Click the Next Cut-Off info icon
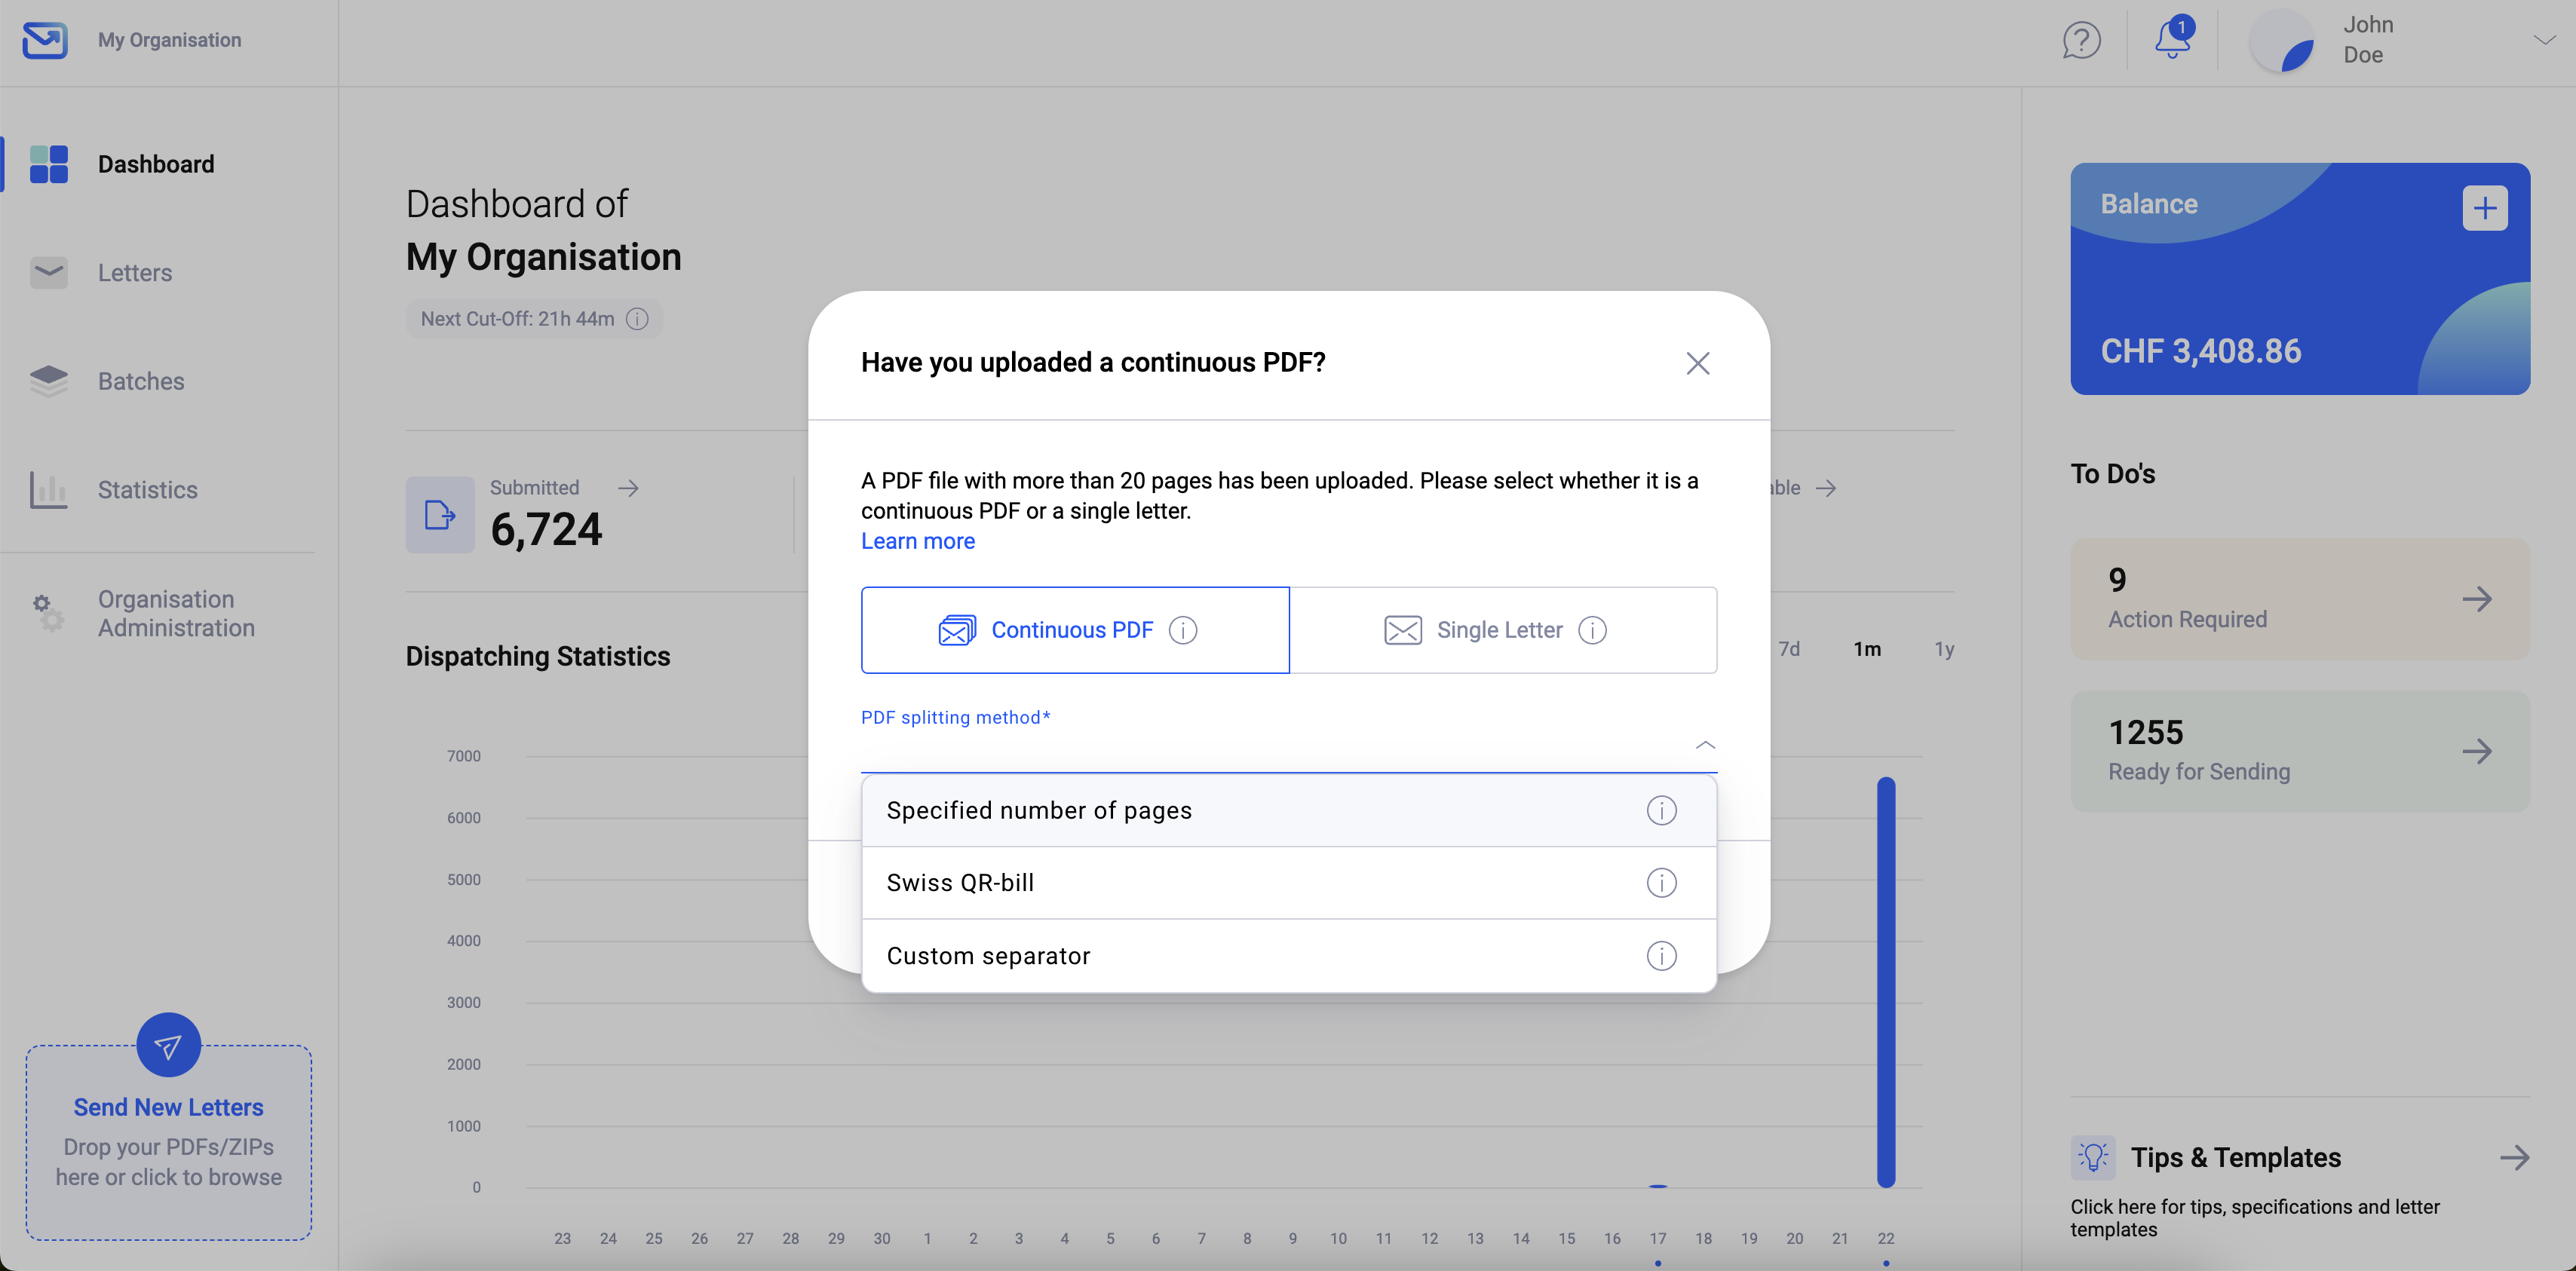2576x1271 pixels. coord(637,319)
